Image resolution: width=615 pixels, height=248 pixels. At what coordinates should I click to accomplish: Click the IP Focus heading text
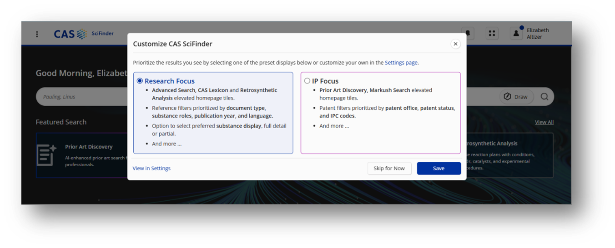(325, 81)
